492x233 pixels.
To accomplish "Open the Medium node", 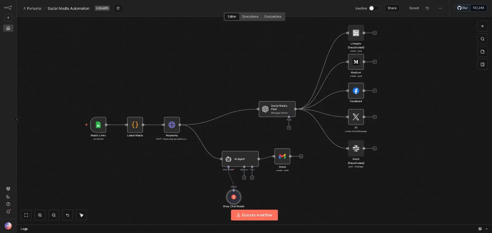I will click(x=356, y=62).
